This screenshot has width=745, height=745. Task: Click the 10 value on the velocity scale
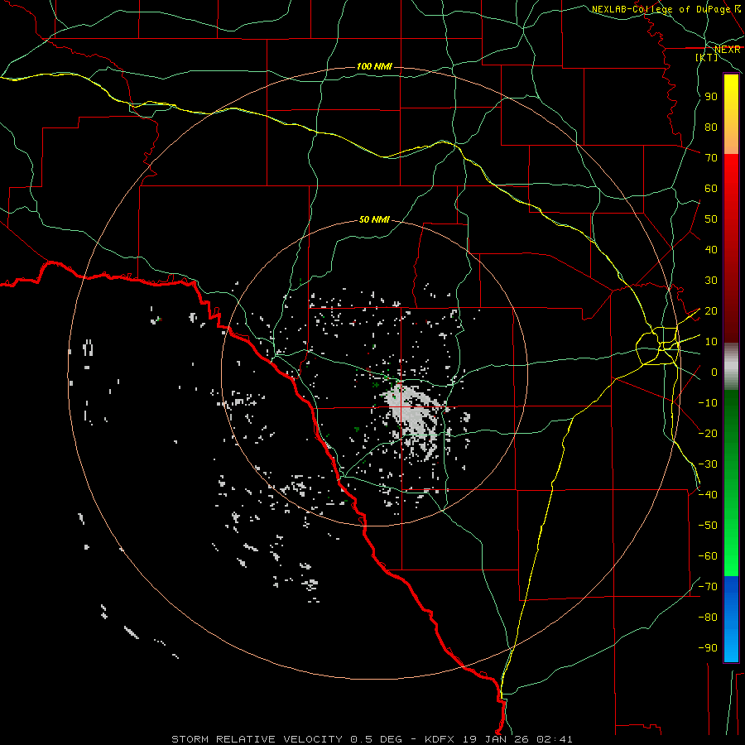coord(711,342)
